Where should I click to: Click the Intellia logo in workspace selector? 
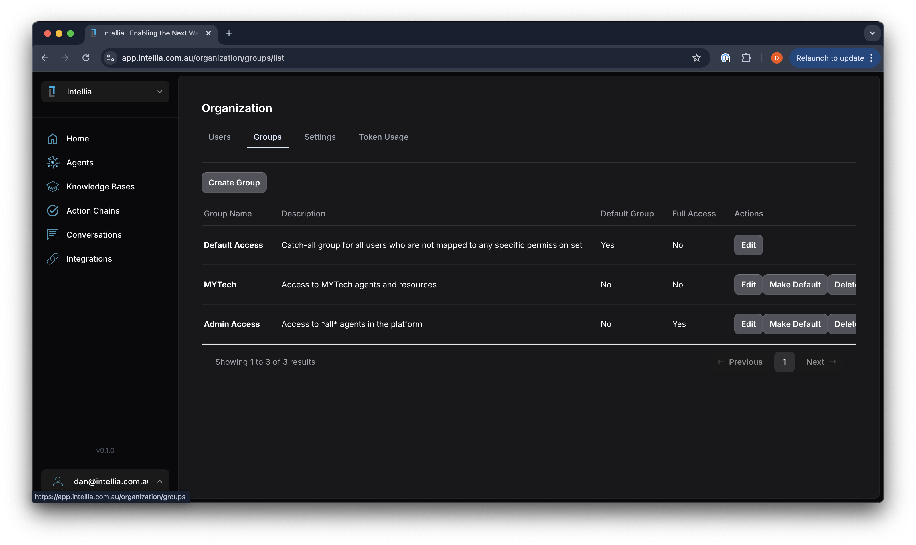pyautogui.click(x=52, y=91)
